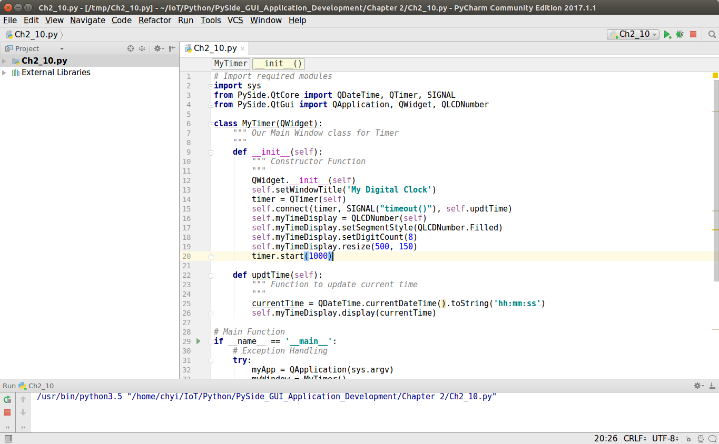Click MyTimer in the breadcrumb bar
This screenshot has width=719, height=444.
click(230, 63)
